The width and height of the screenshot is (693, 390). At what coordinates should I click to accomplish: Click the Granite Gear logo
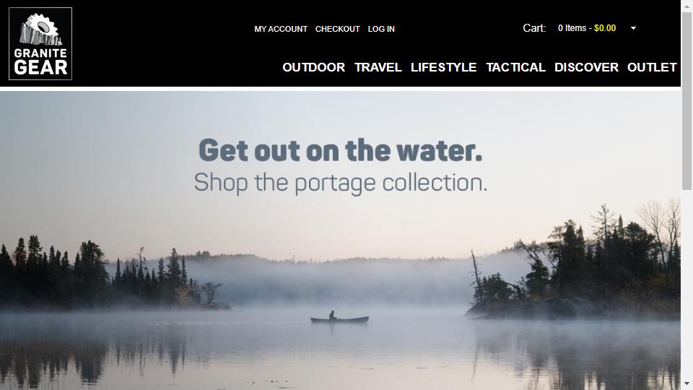pyautogui.click(x=40, y=44)
